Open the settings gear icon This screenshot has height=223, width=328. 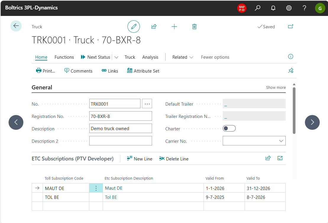click(289, 8)
